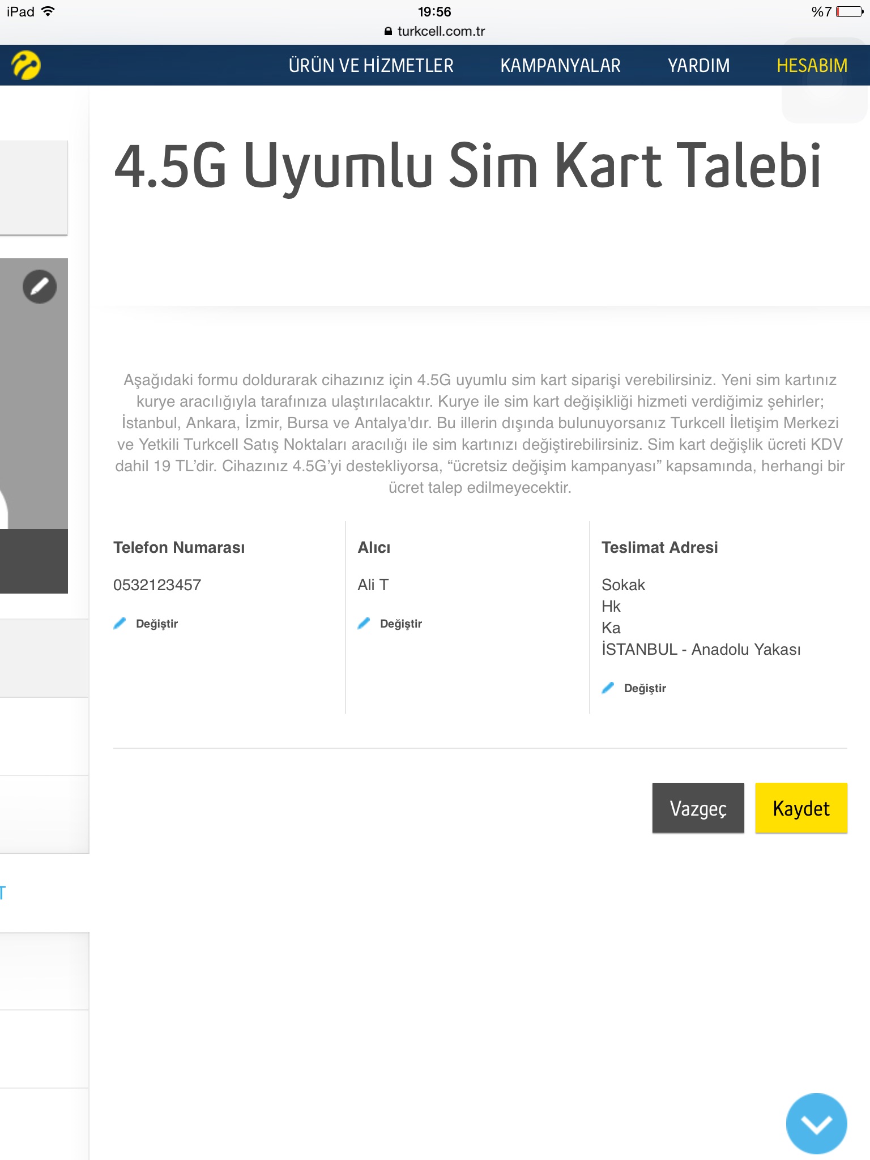870x1160 pixels.
Task: Select the recipient name Ali T
Action: (373, 585)
